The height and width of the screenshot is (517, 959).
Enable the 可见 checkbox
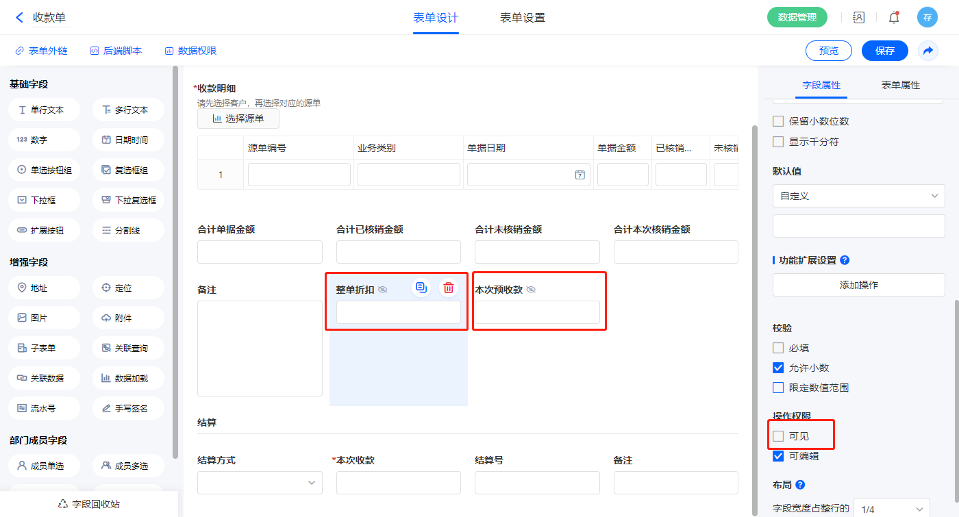[x=778, y=436]
